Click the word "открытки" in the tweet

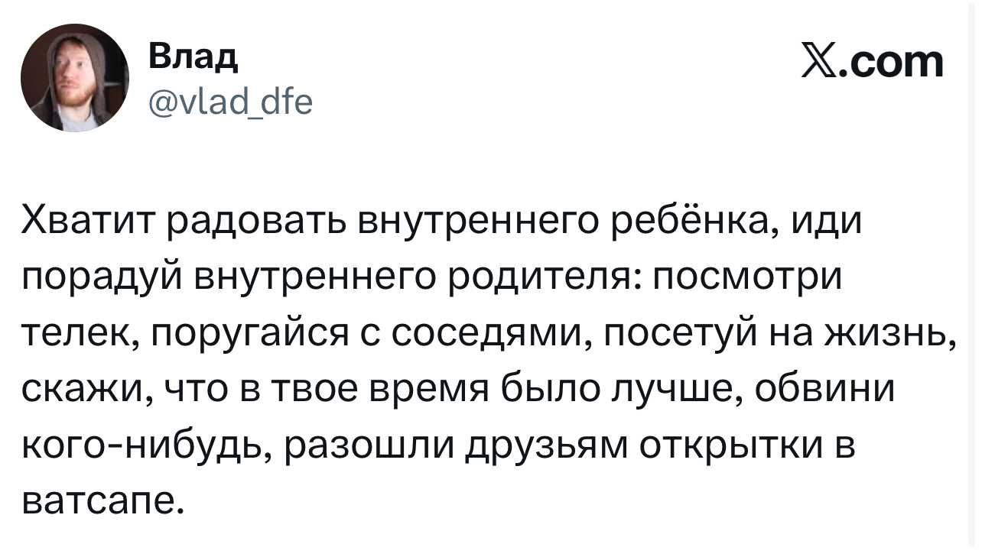[x=725, y=445]
